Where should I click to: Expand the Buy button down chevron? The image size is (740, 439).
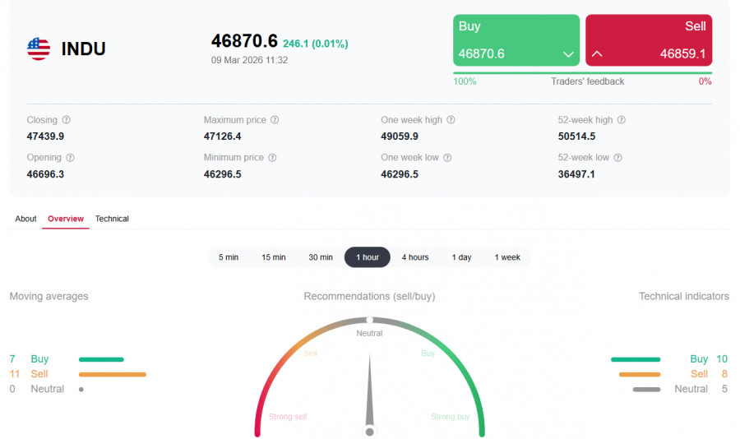(567, 54)
